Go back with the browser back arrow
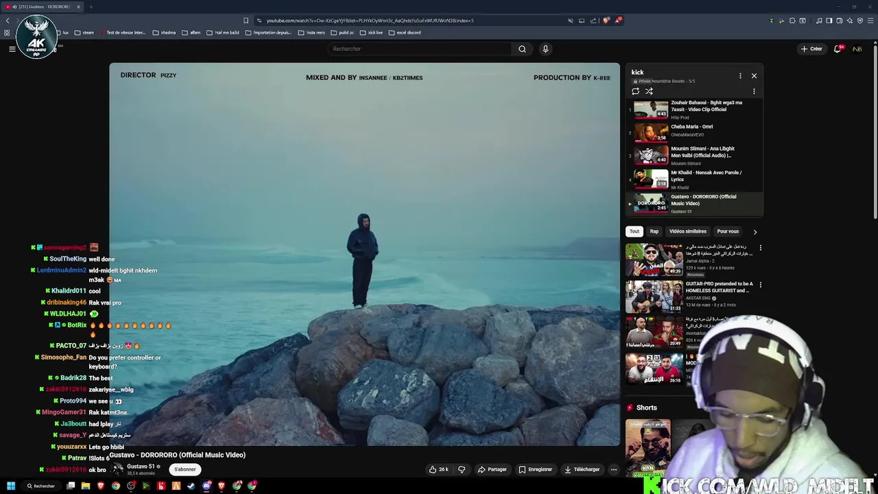Image resolution: width=878 pixels, height=494 pixels. tap(8, 21)
